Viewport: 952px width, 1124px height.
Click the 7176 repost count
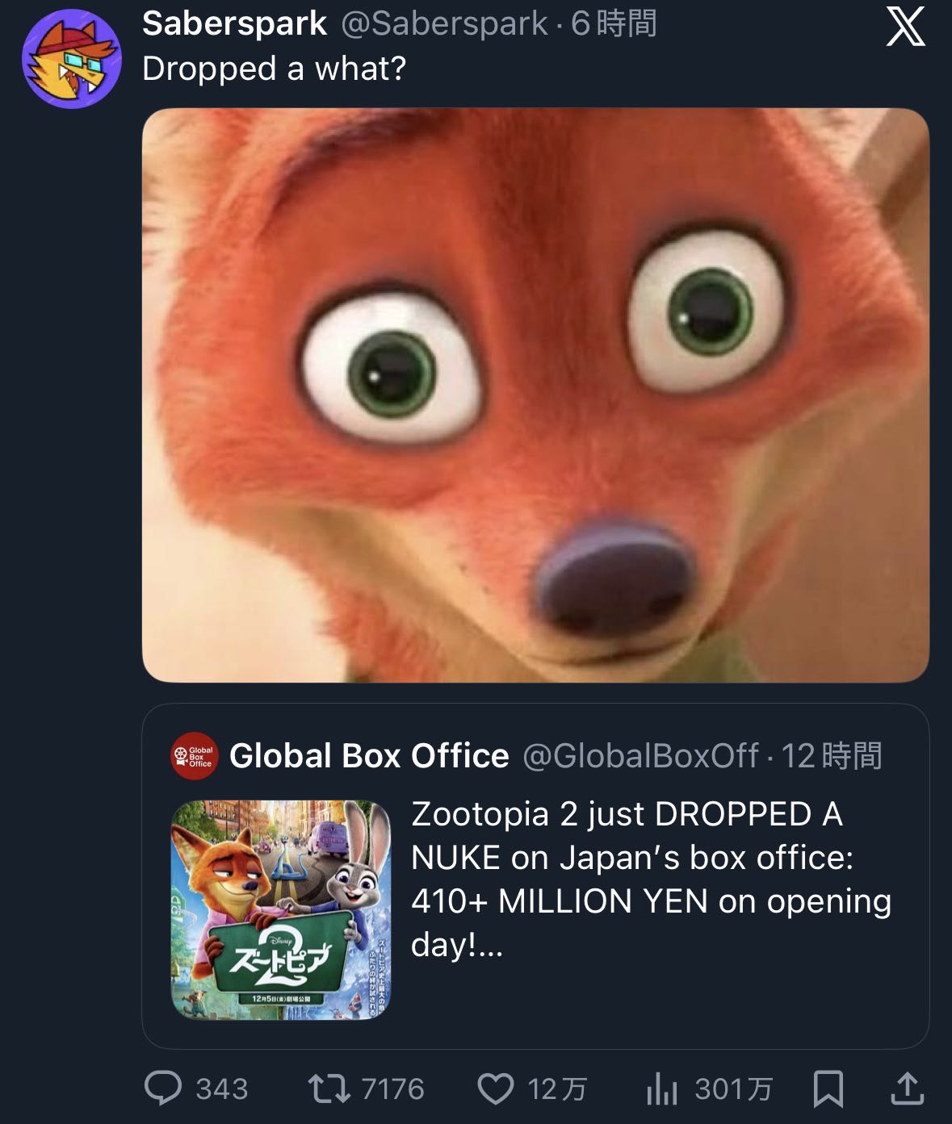coord(392,1088)
